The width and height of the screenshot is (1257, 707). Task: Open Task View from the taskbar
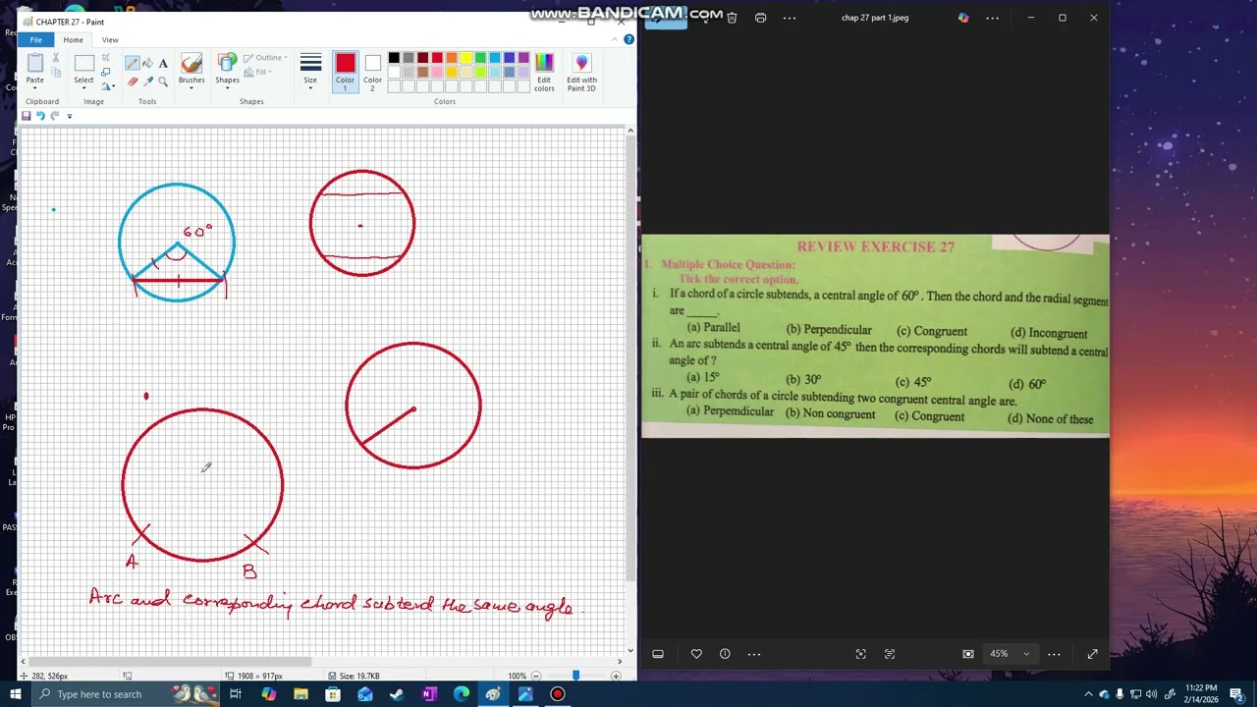tap(236, 694)
